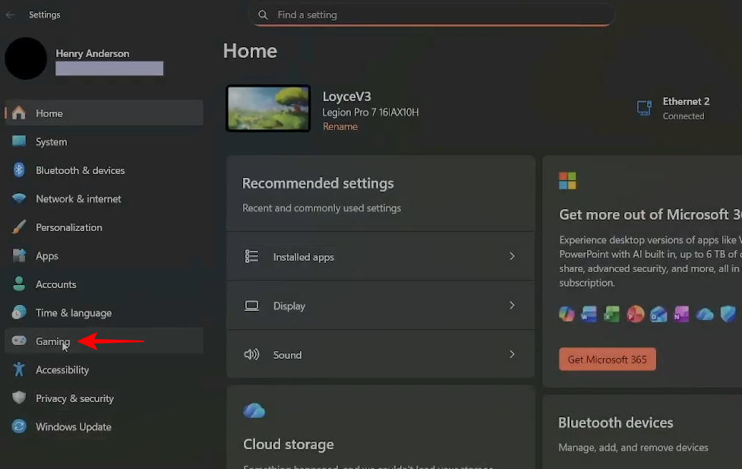The image size is (742, 469).
Task: Open Display settings row arrow
Action: 512,306
